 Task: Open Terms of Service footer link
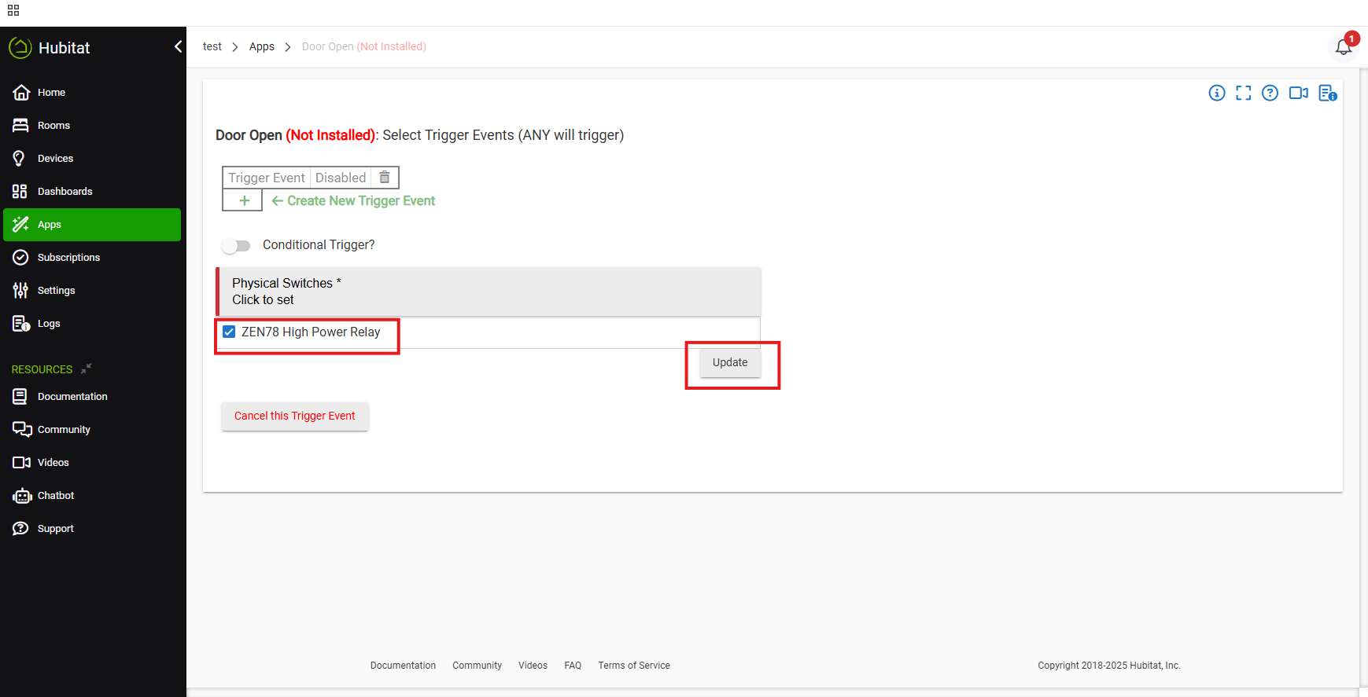tap(634, 666)
